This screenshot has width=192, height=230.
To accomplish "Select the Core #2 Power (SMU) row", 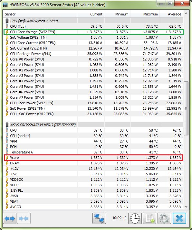I will [93, 70].
